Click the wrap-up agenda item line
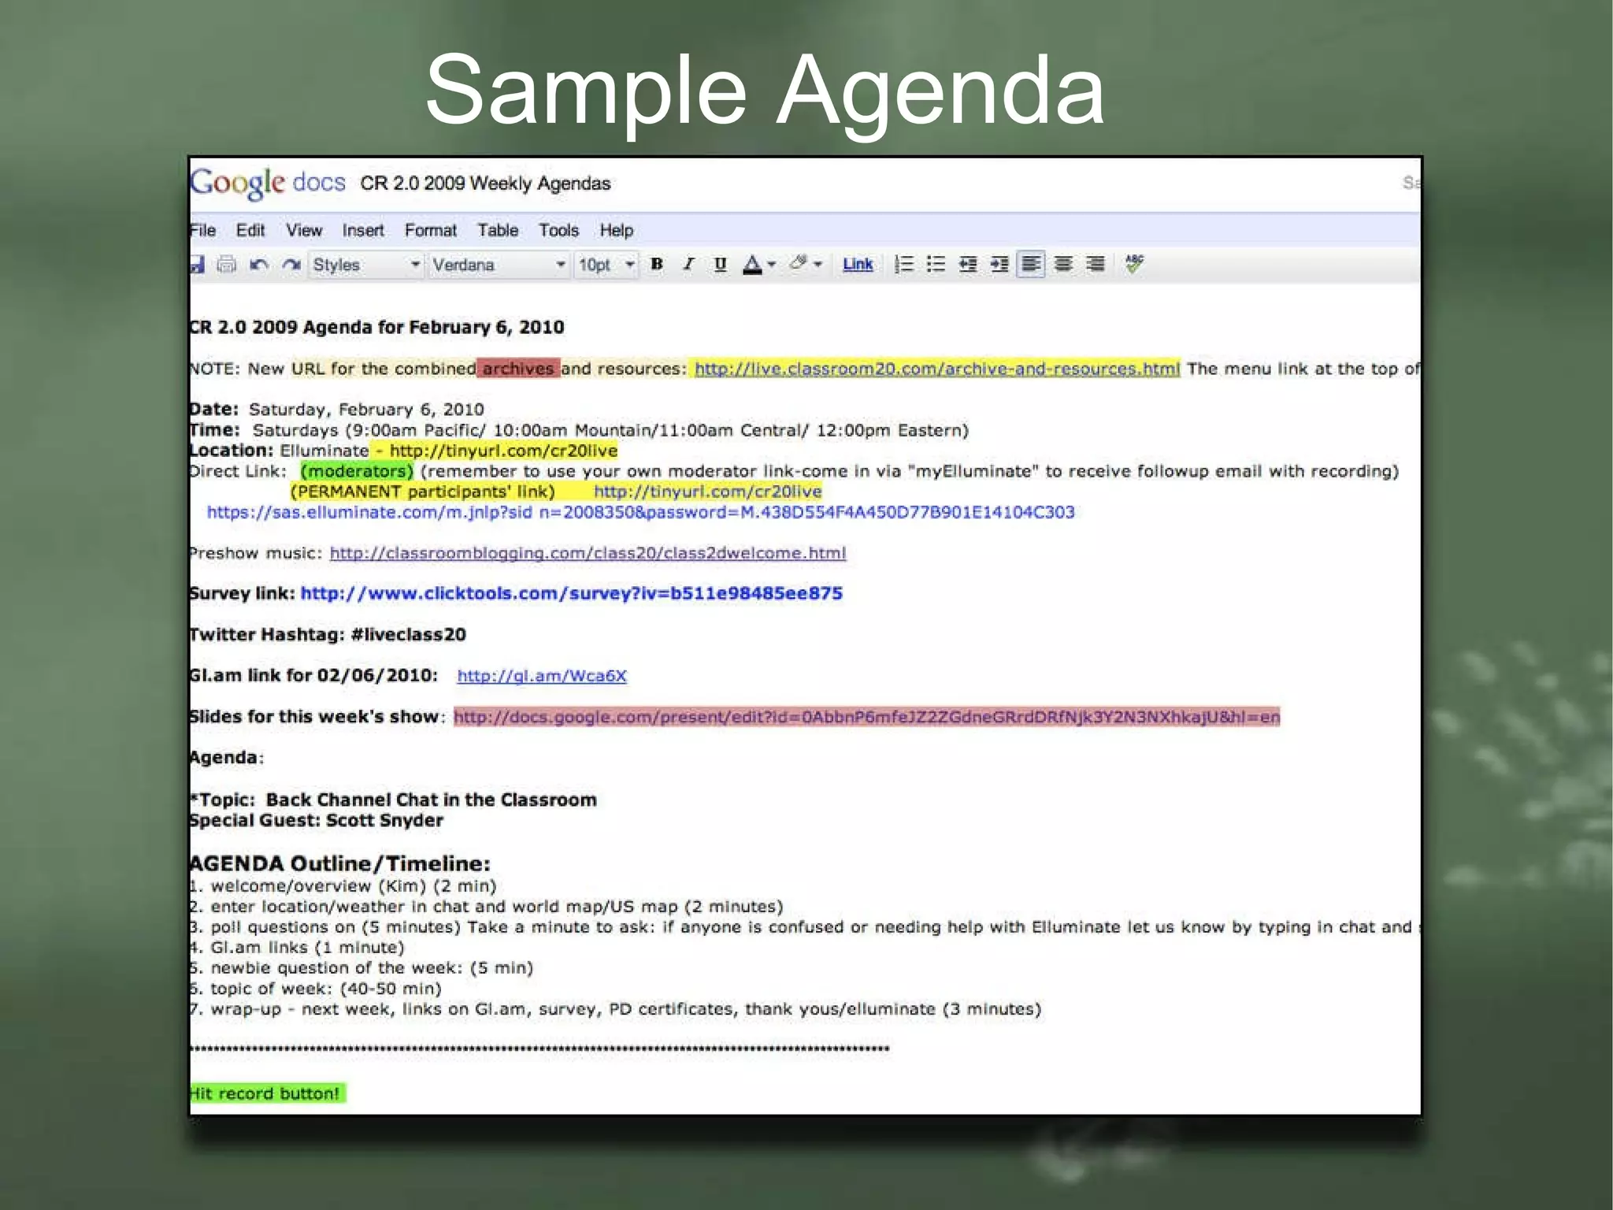The width and height of the screenshot is (1613, 1210). point(616,1008)
